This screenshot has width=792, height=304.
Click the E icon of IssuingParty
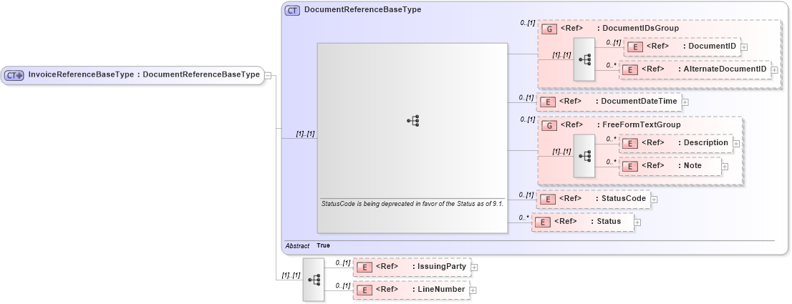tap(364, 268)
